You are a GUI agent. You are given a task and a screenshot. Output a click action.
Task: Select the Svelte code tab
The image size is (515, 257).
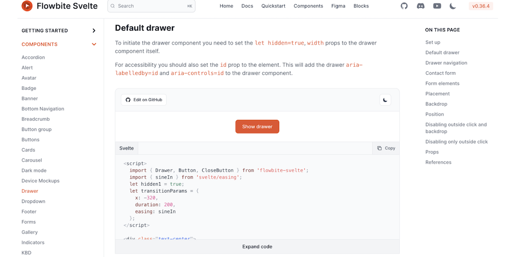point(127,148)
